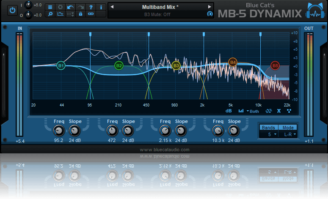328x199 pixels.
Task: Open the main menu list icon
Action: 50,7
